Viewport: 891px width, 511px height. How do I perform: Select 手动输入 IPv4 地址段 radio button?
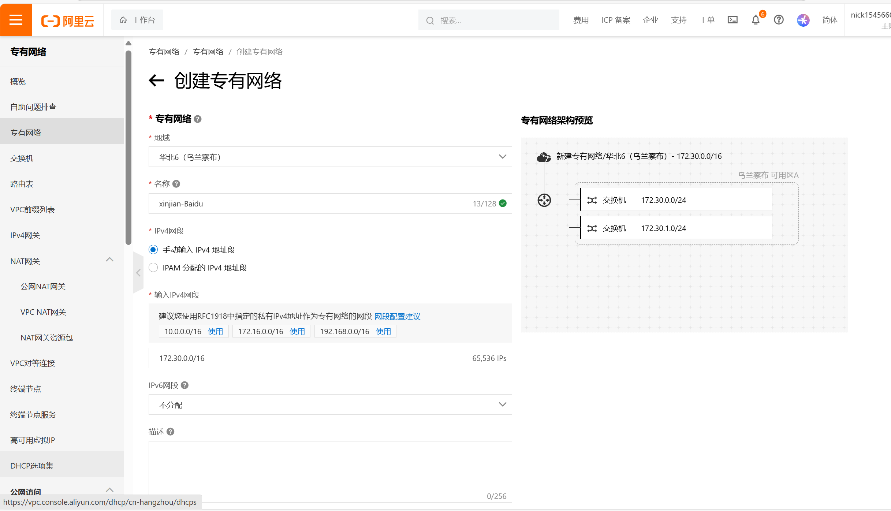click(x=153, y=250)
